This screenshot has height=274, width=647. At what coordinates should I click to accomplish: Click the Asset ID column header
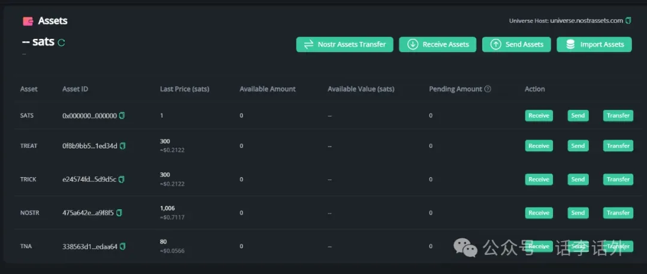[x=75, y=89]
